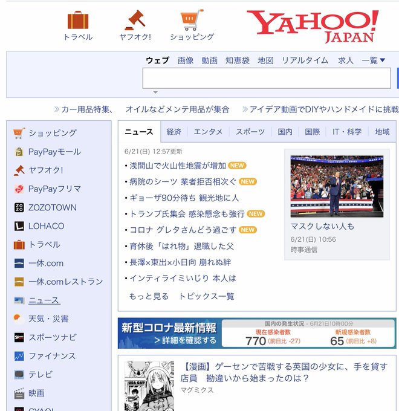Click sidebar ニュース icon
This screenshot has width=399, height=411.
point(19,300)
